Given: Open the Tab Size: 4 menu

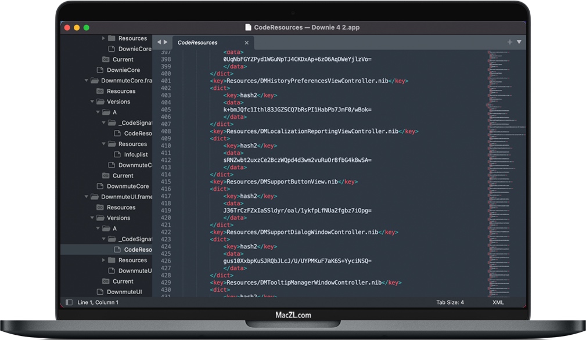Looking at the screenshot, I should click(450, 302).
